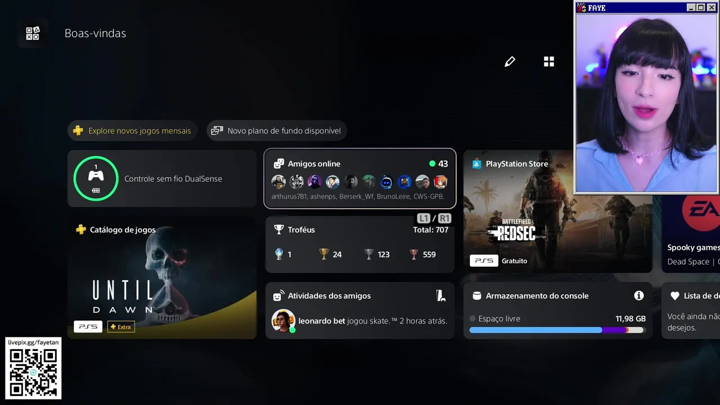Click the 11,98 GB free space value

[x=631, y=319]
